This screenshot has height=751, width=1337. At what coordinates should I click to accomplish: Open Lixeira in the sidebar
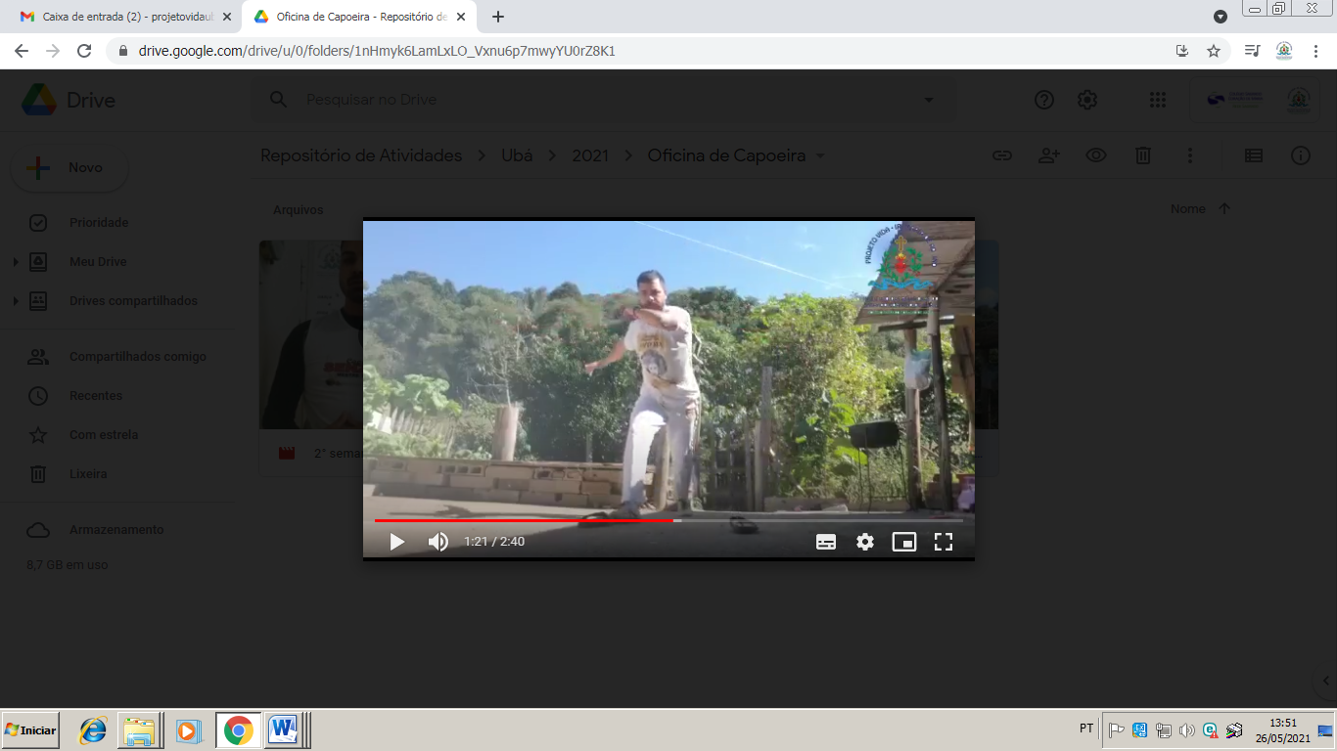pyautogui.click(x=88, y=474)
